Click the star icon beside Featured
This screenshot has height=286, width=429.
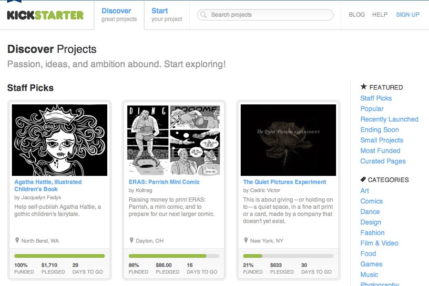click(364, 87)
